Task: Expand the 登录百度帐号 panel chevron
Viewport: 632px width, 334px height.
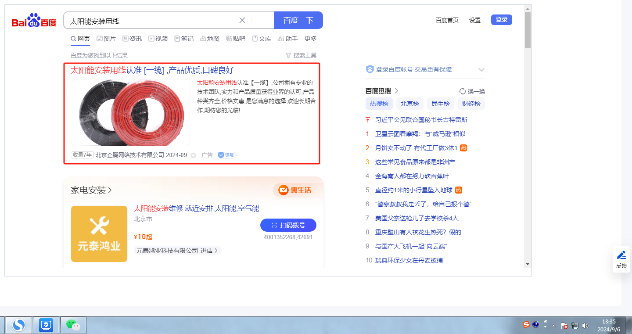Action: [x=481, y=70]
